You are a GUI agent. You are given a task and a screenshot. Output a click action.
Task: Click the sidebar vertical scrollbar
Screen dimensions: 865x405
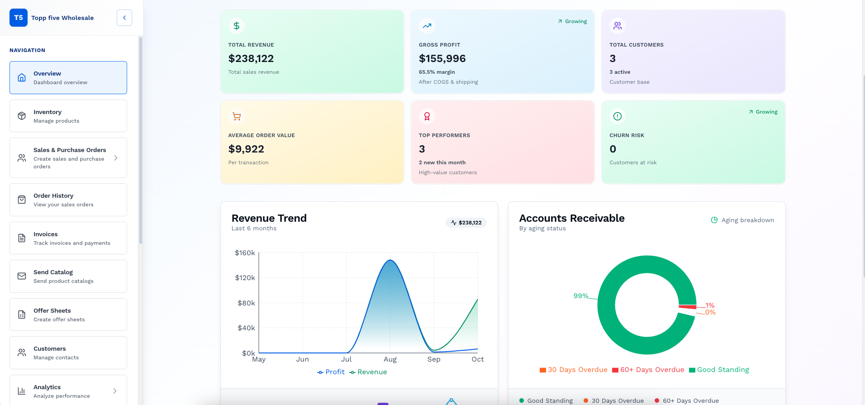click(141, 140)
